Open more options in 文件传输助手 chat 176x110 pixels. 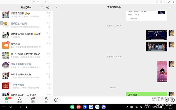[171, 8]
